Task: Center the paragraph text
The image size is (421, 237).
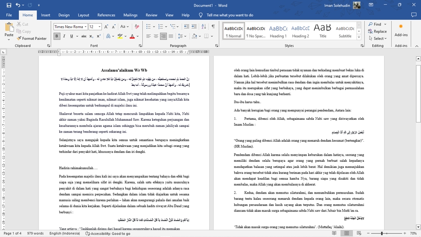Action: pyautogui.click(x=156, y=36)
